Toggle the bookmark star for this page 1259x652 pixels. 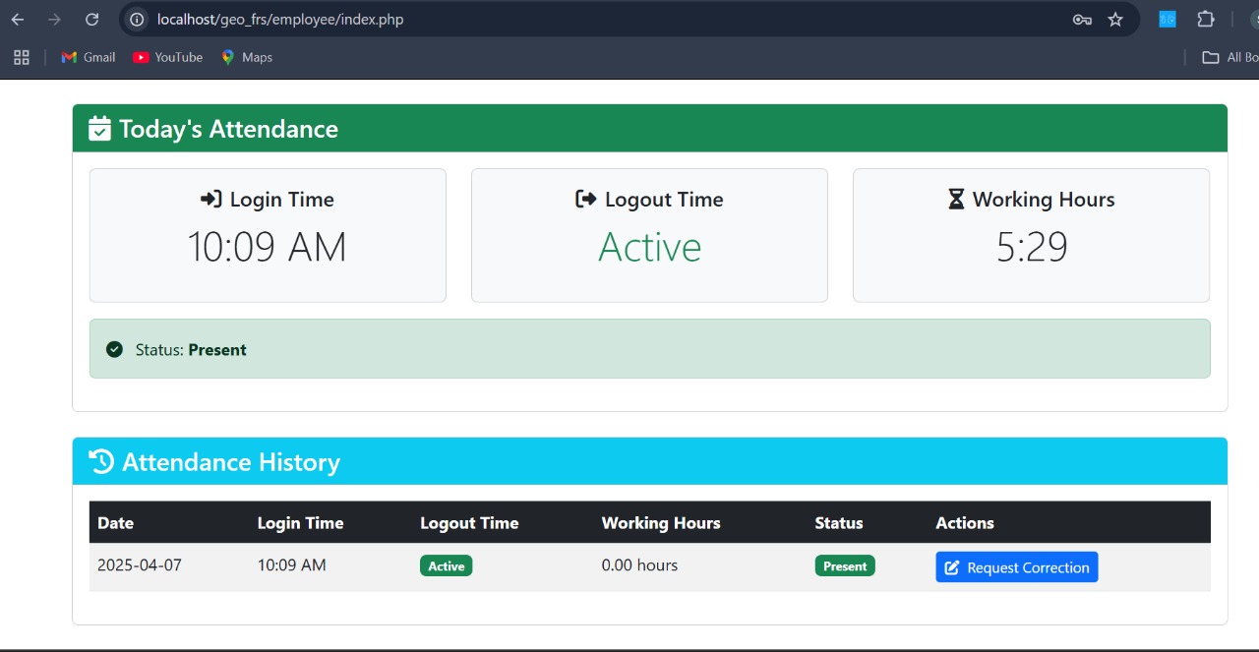click(x=1117, y=19)
